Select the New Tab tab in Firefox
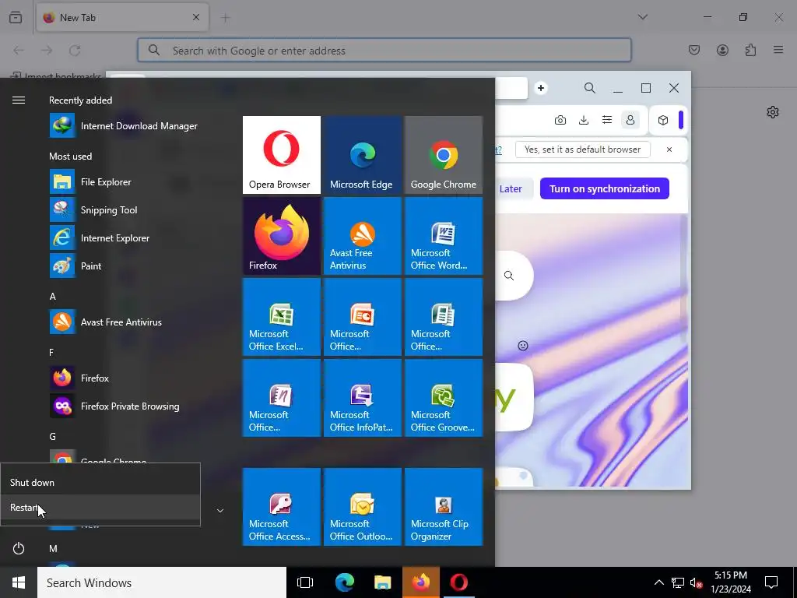This screenshot has height=598, width=797. point(122,17)
